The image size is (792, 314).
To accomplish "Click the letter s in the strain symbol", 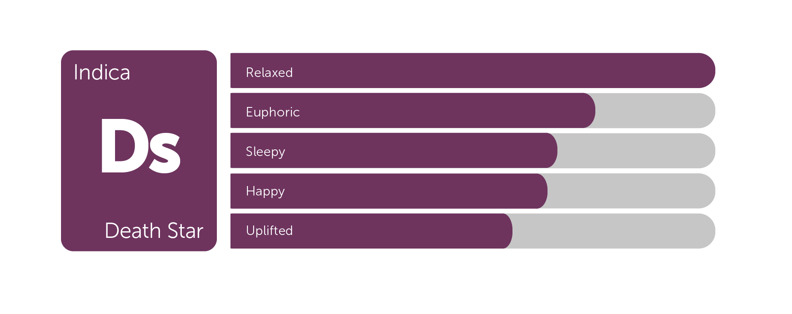I will [x=165, y=152].
